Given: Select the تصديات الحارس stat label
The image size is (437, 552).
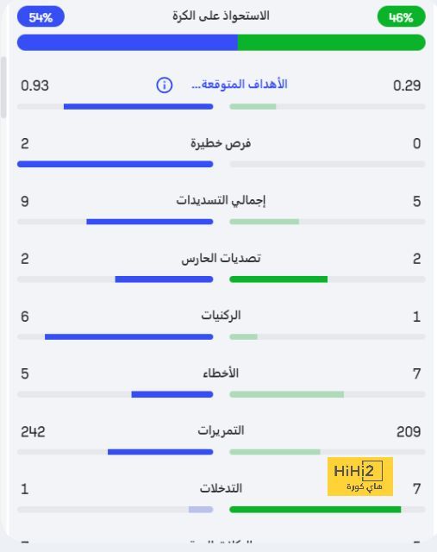Looking at the screenshot, I should pos(221,258).
